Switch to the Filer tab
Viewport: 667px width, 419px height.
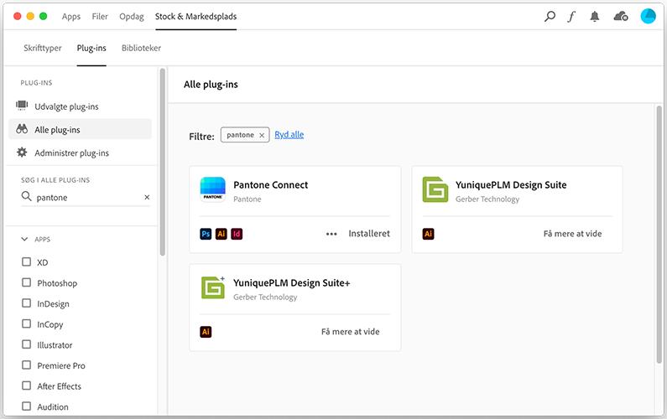(100, 17)
